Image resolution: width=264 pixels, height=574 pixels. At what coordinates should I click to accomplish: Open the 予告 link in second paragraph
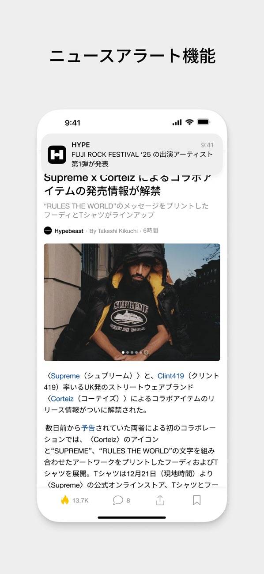(88, 428)
